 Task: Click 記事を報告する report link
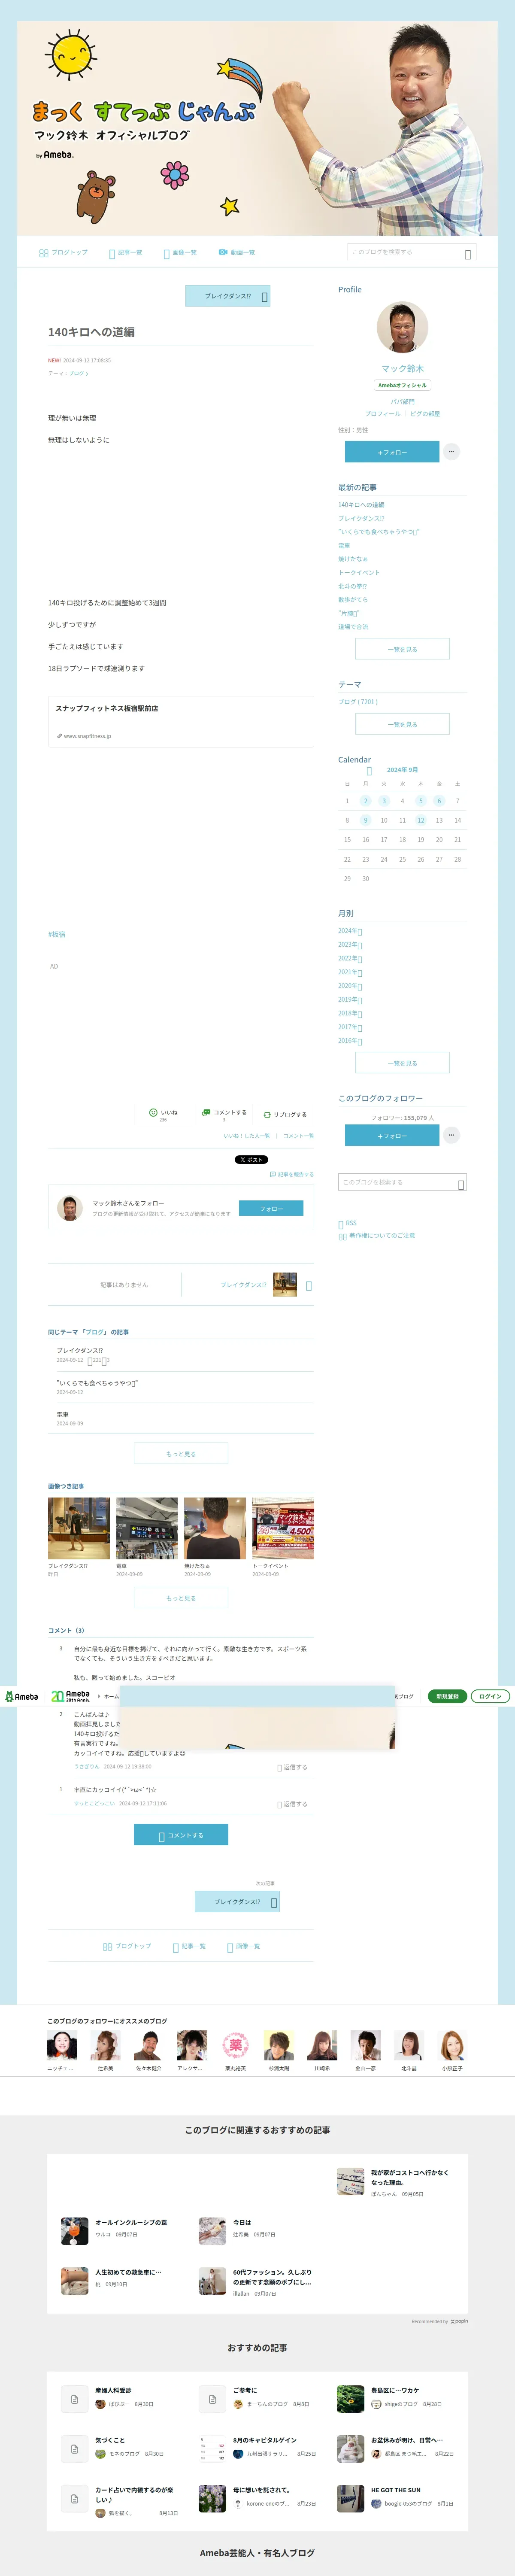coord(292,1175)
